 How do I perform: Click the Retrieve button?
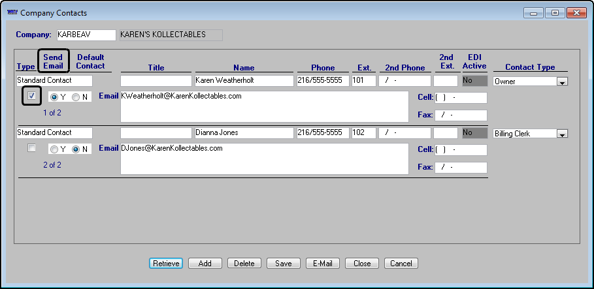coord(166,264)
